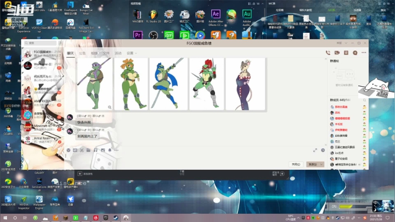Open Adobe Premiere Pro desktop icon
Image resolution: width=395 pixels, height=222 pixels.
click(x=138, y=35)
